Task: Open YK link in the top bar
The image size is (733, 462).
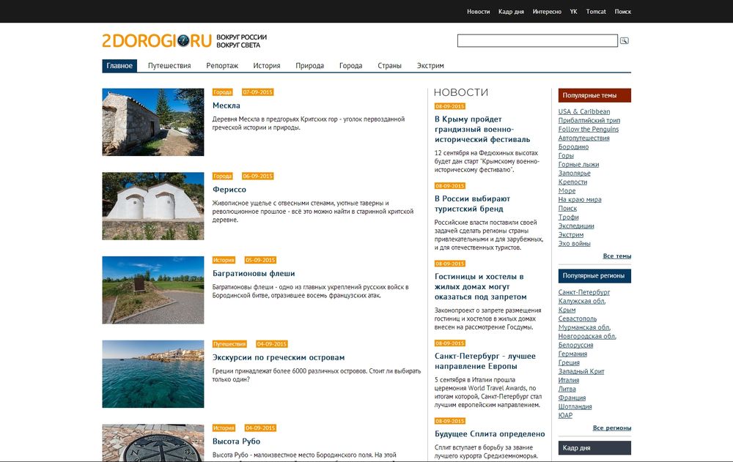Action: pyautogui.click(x=574, y=12)
